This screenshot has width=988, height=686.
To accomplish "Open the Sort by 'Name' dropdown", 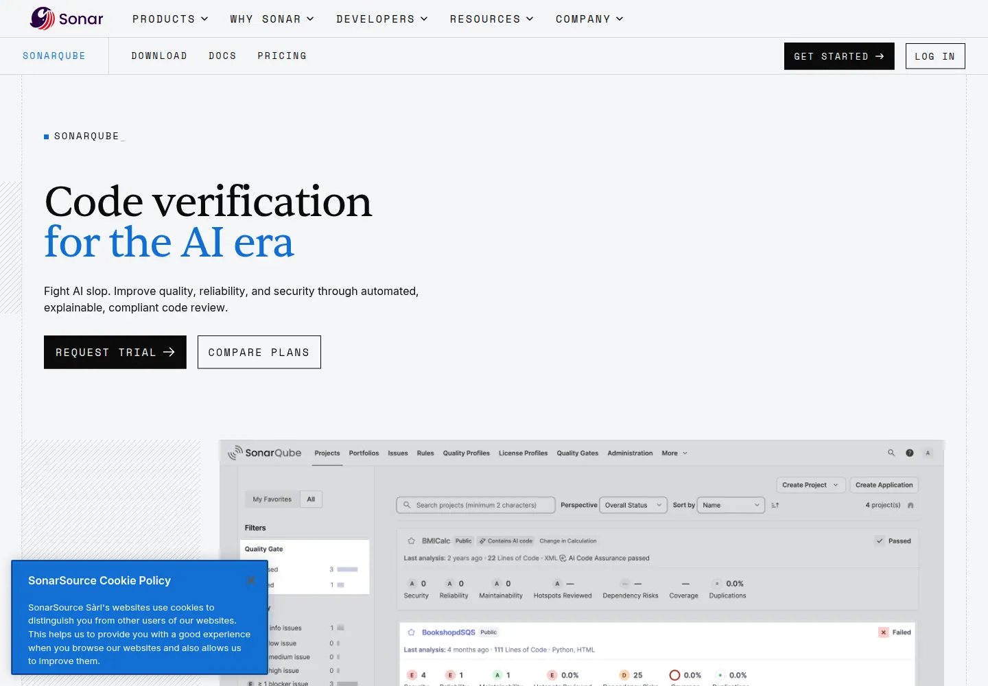I will pyautogui.click(x=731, y=505).
